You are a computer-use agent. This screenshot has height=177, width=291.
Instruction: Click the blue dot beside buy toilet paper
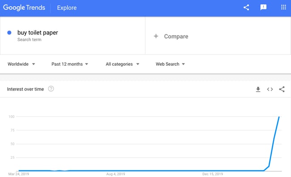click(9, 33)
